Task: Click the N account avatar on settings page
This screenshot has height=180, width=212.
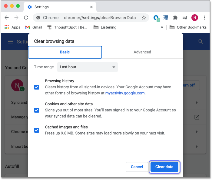Action: click(x=17, y=85)
